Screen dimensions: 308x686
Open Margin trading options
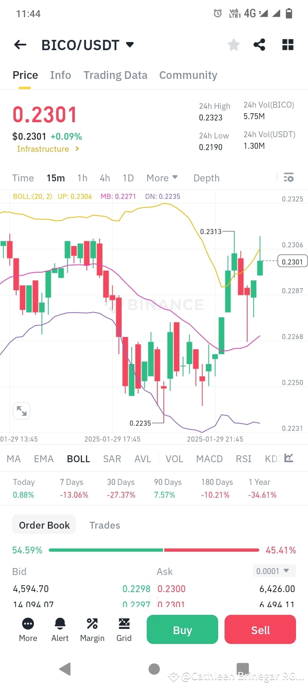click(92, 629)
